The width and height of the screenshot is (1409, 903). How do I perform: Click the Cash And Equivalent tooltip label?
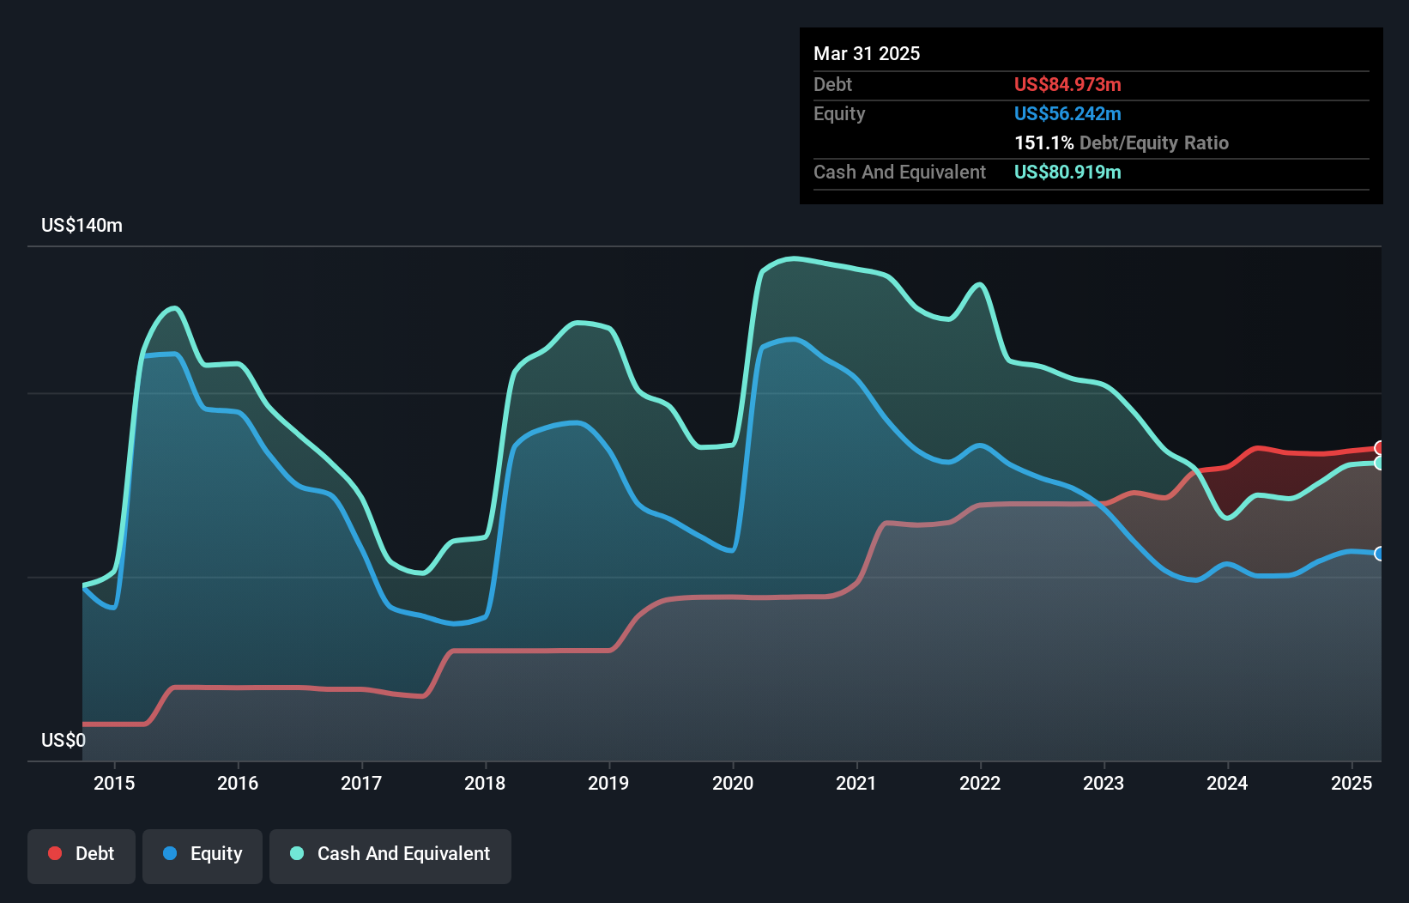click(899, 172)
